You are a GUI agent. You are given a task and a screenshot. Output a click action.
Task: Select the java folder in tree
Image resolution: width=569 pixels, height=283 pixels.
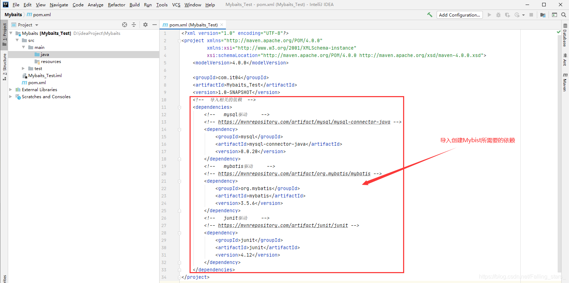45,54
